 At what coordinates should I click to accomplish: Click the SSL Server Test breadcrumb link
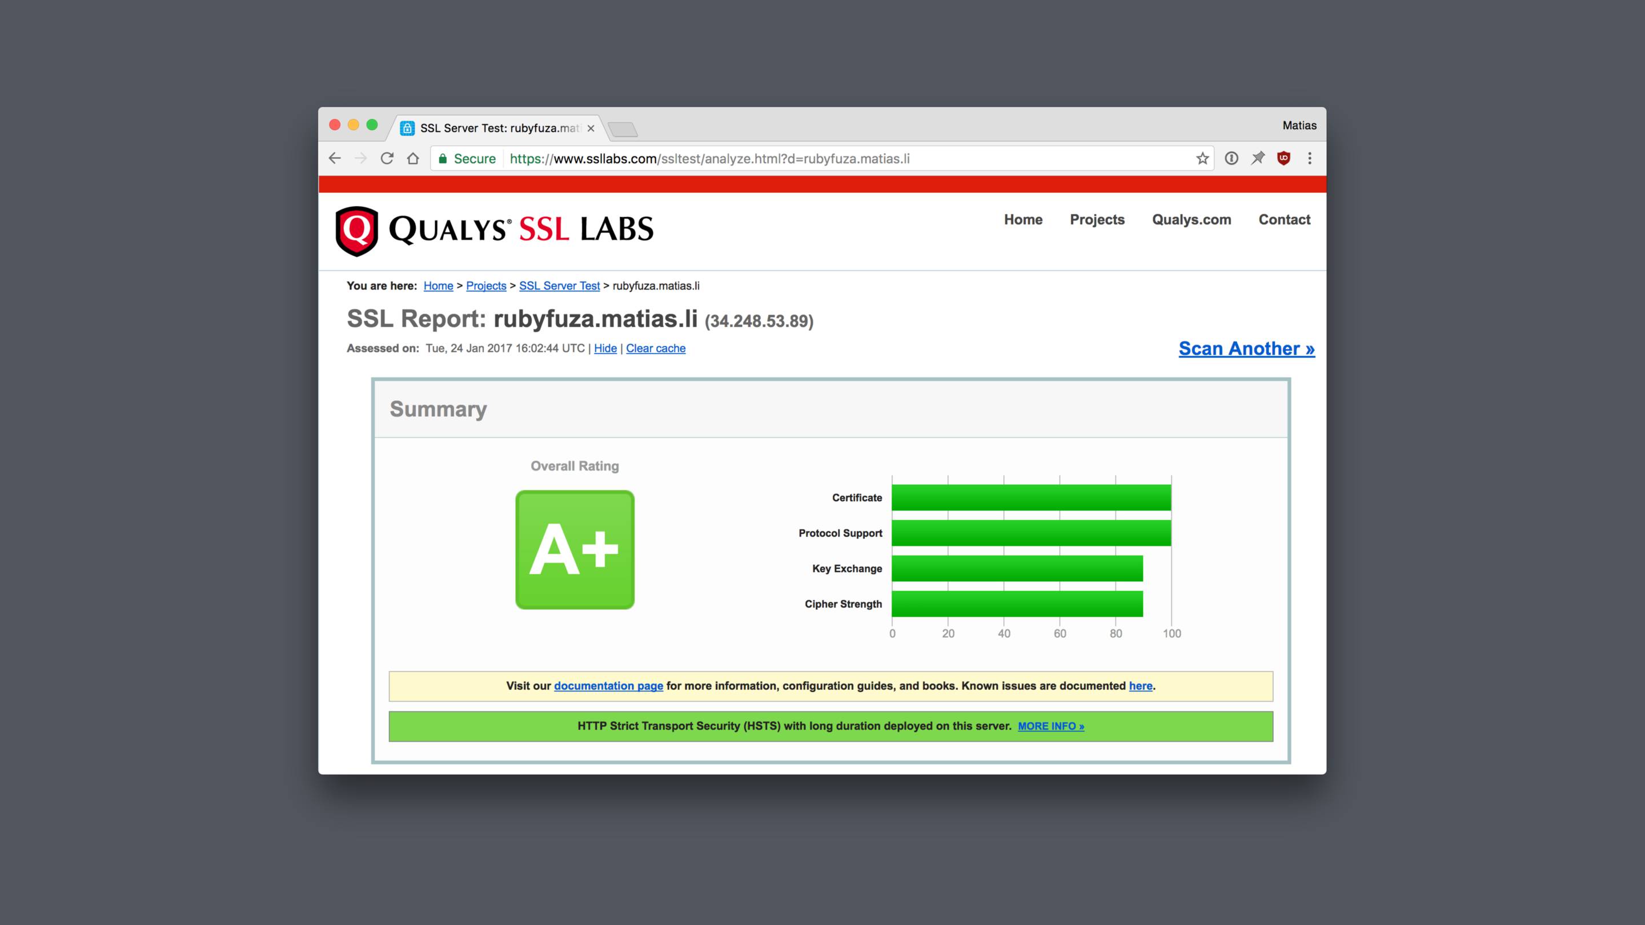[559, 286]
